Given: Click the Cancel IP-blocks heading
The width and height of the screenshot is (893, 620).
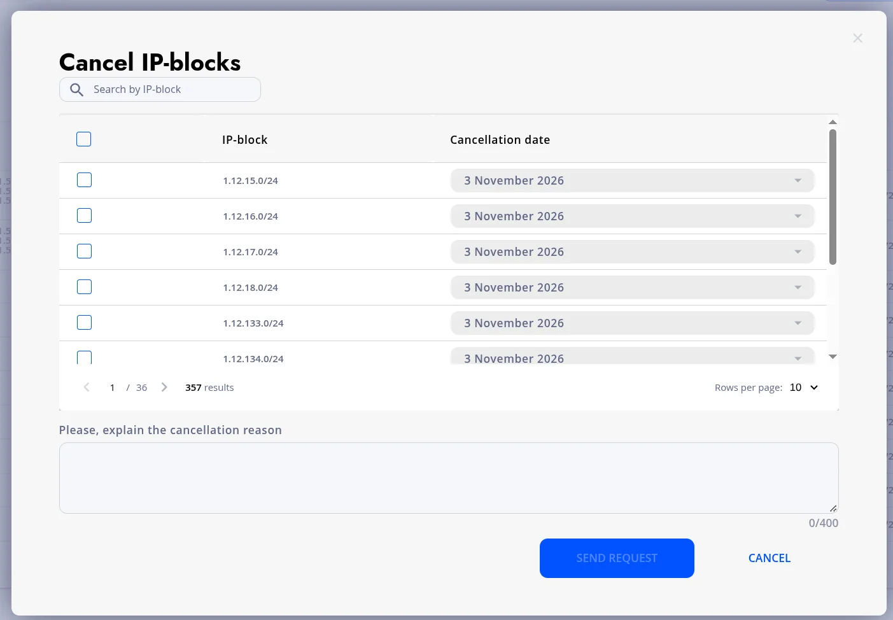Looking at the screenshot, I should coord(150,62).
